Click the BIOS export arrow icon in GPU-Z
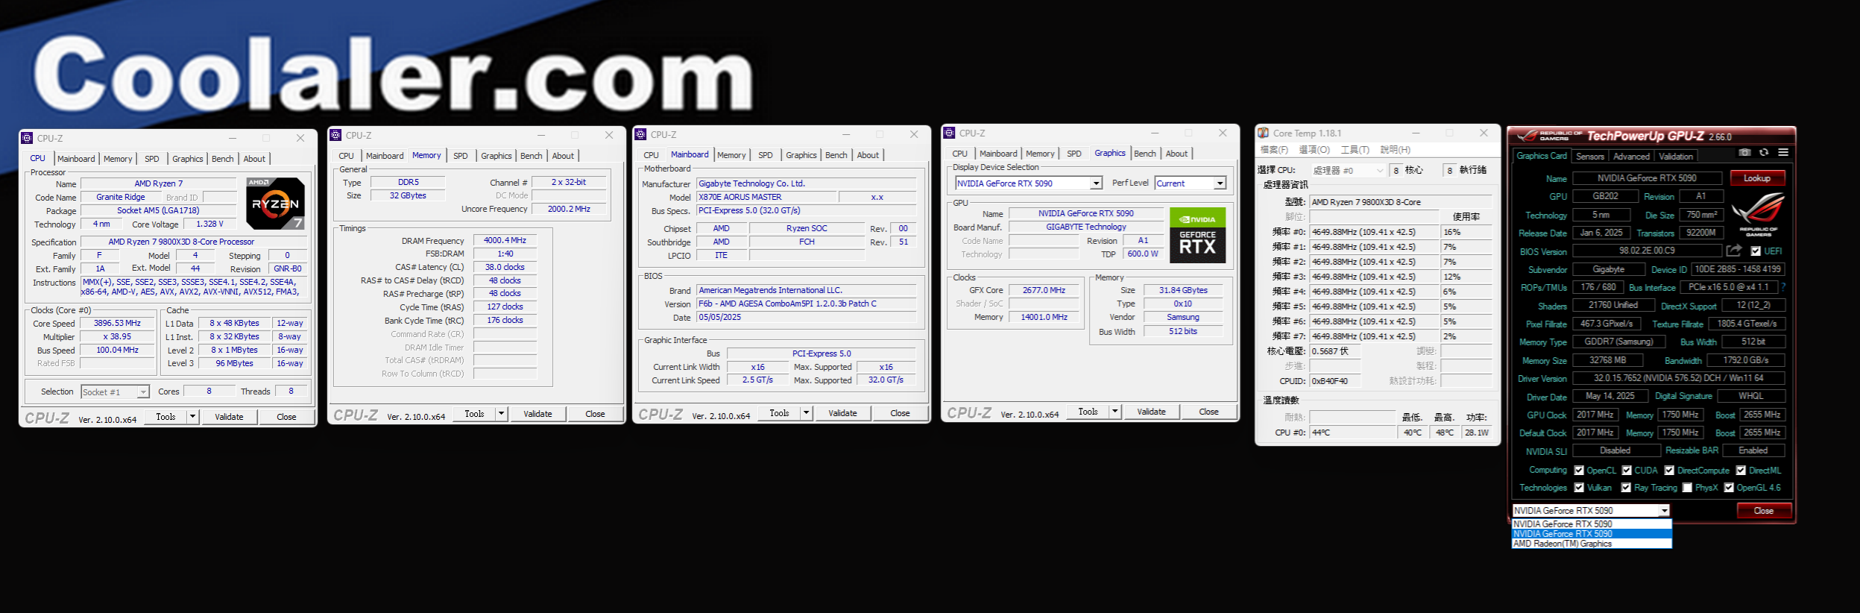The image size is (1860, 613). (x=1734, y=251)
